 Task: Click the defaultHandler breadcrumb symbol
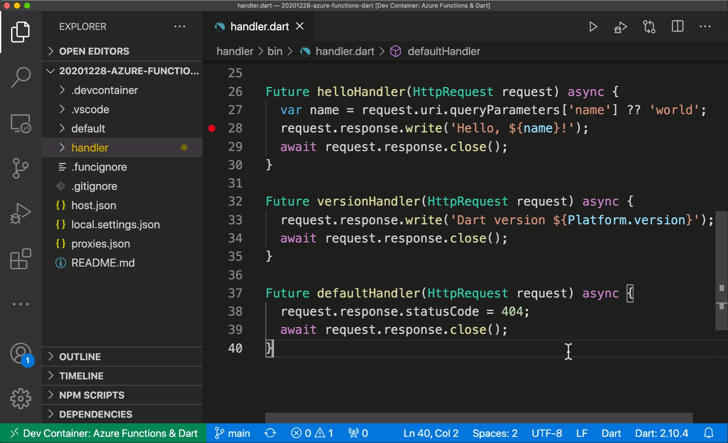(436, 51)
